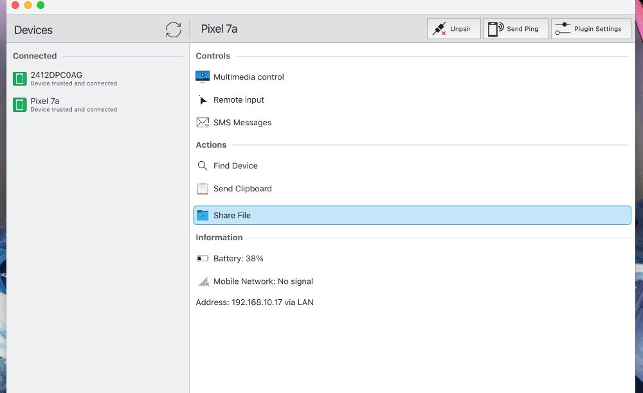Select 2412DPC0AG device name text
Viewport: 643px width, 393px height.
tap(56, 75)
